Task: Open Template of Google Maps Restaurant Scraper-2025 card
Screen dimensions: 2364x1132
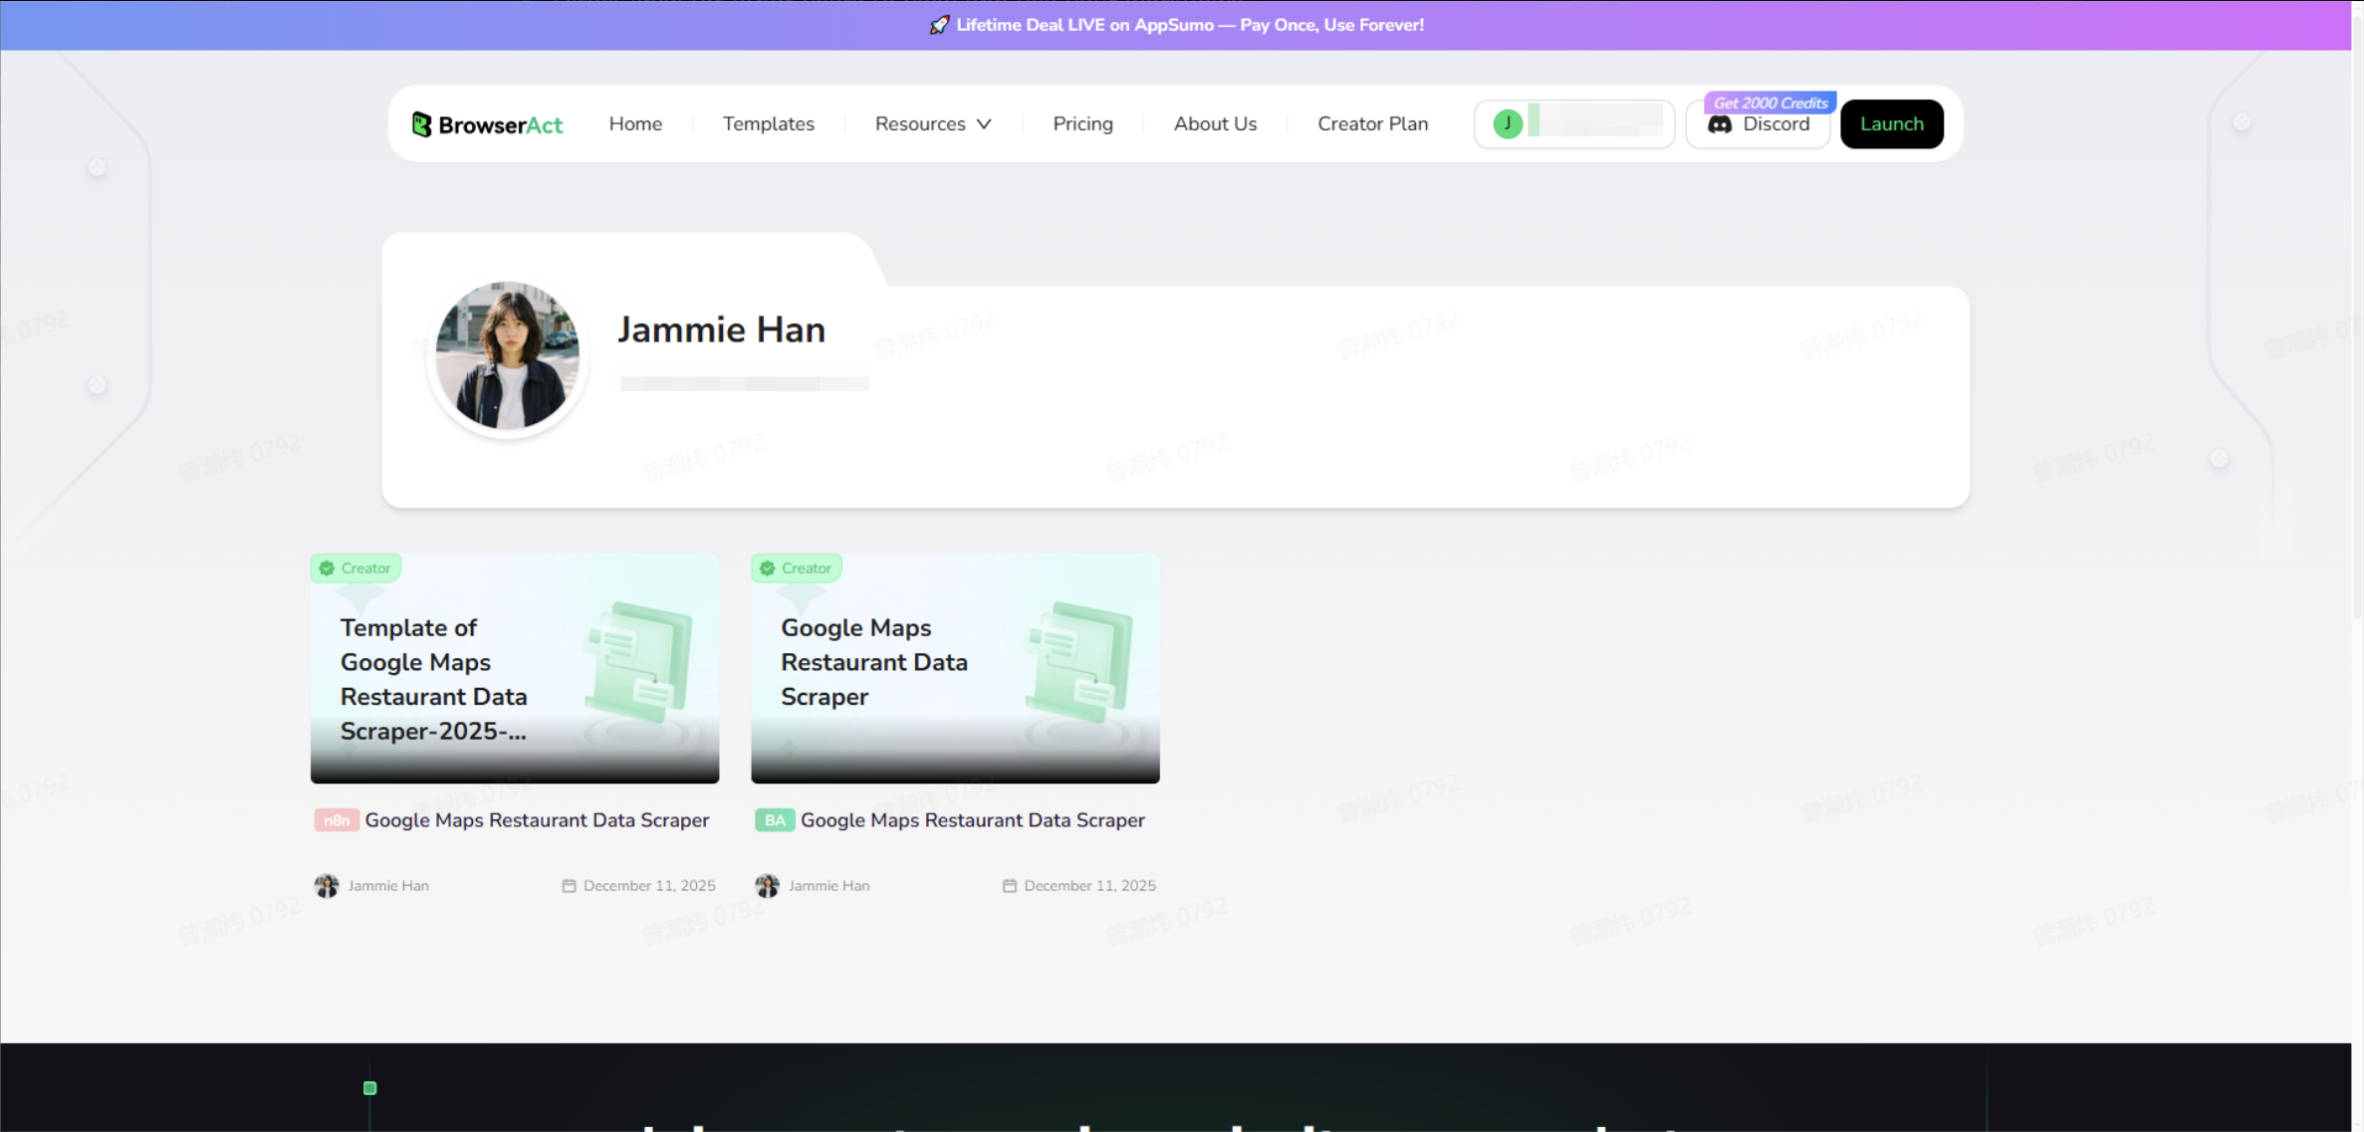Action: [x=514, y=669]
